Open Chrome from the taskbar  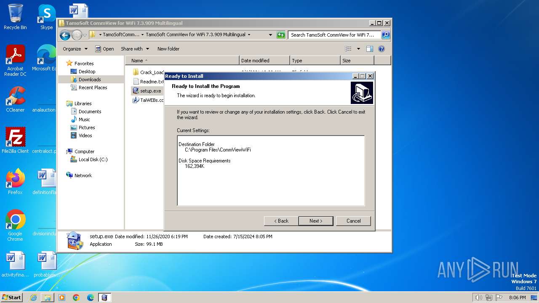coord(76,298)
